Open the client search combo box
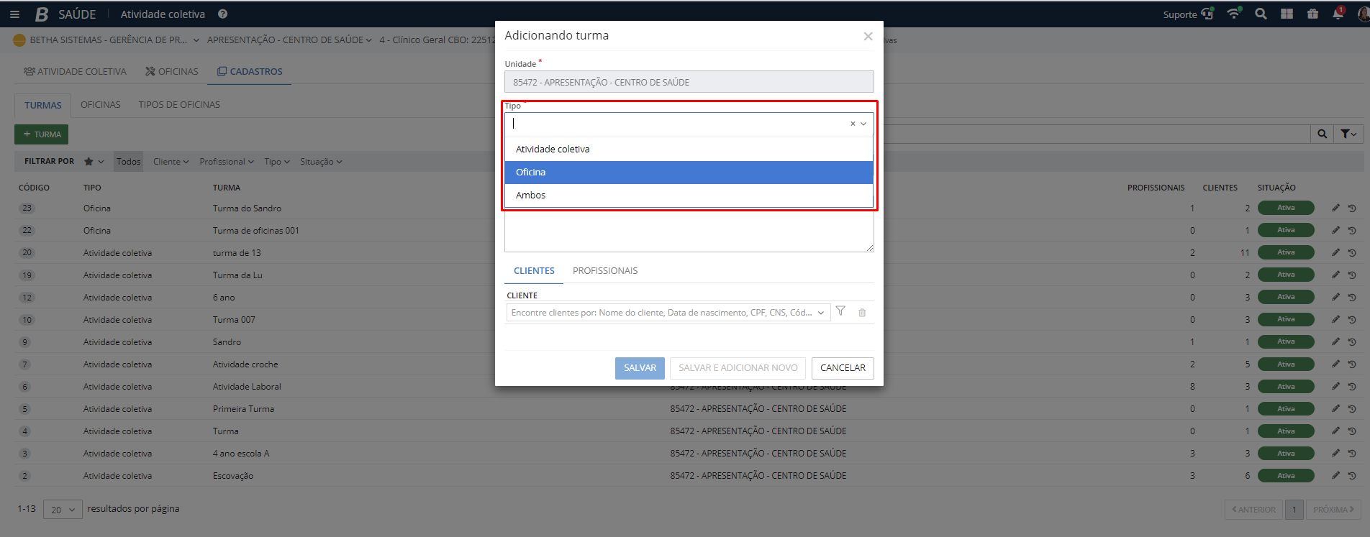This screenshot has width=1370, height=537. tap(668, 313)
